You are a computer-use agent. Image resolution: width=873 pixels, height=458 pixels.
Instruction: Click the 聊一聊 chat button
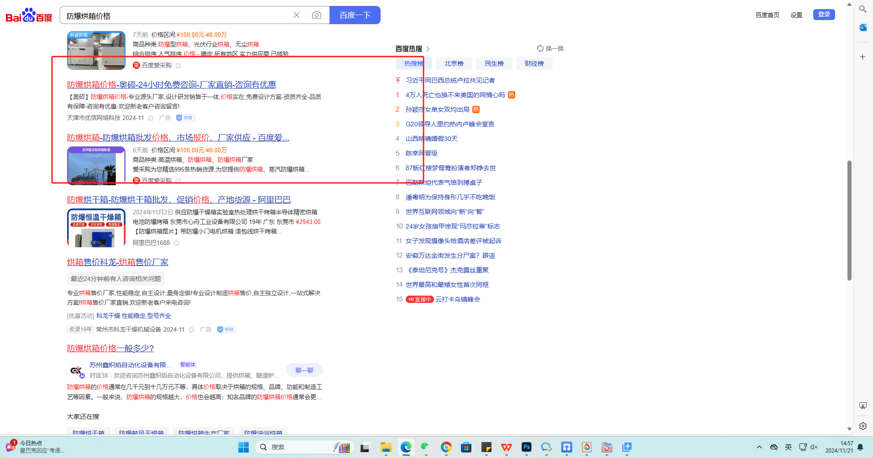pos(304,370)
